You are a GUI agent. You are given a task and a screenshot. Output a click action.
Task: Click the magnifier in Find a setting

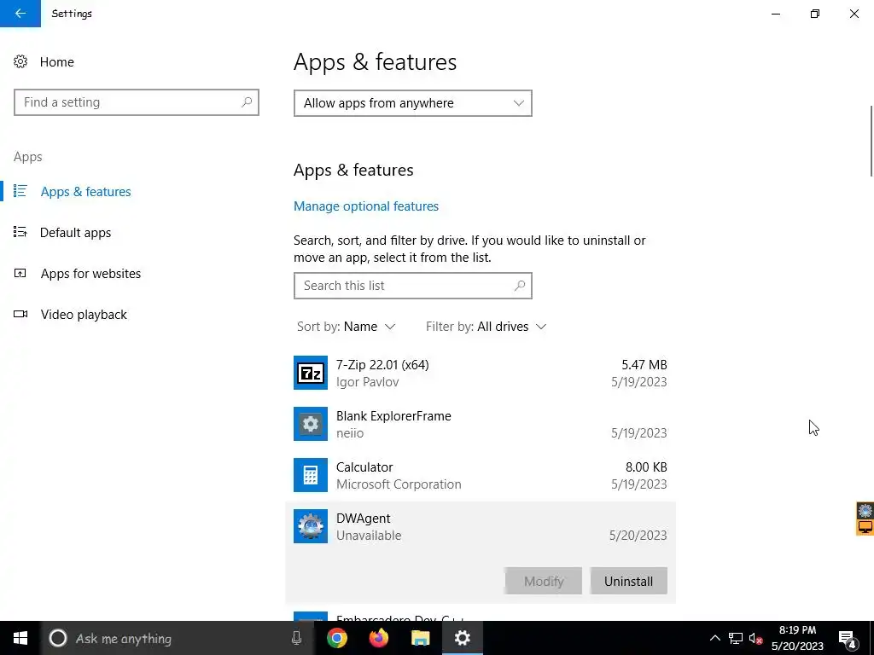[247, 102]
